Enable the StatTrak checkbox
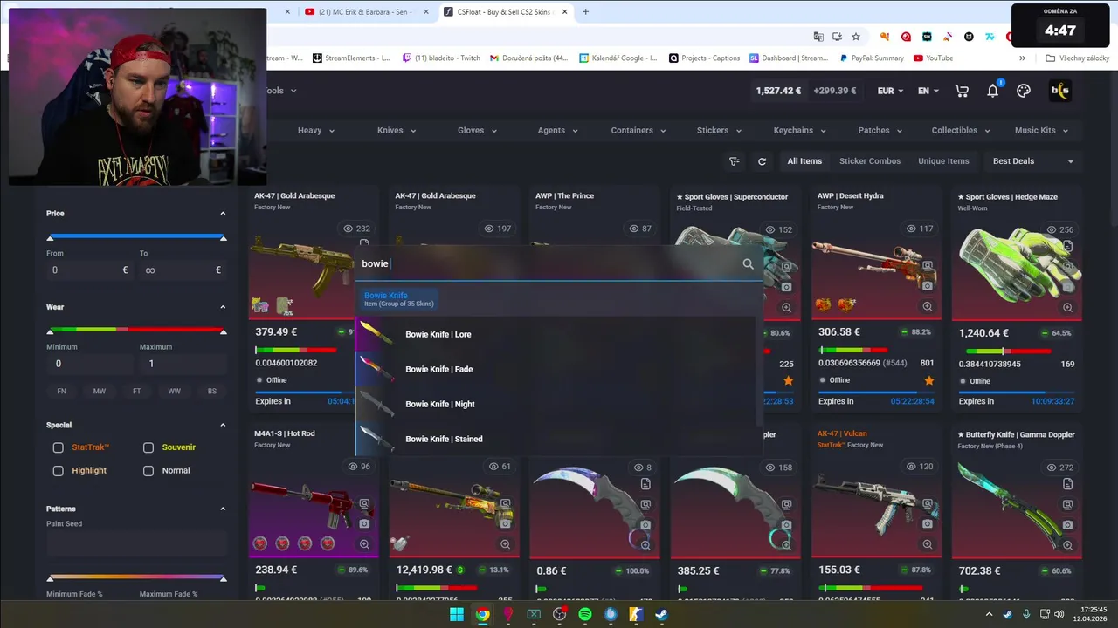 [58, 447]
